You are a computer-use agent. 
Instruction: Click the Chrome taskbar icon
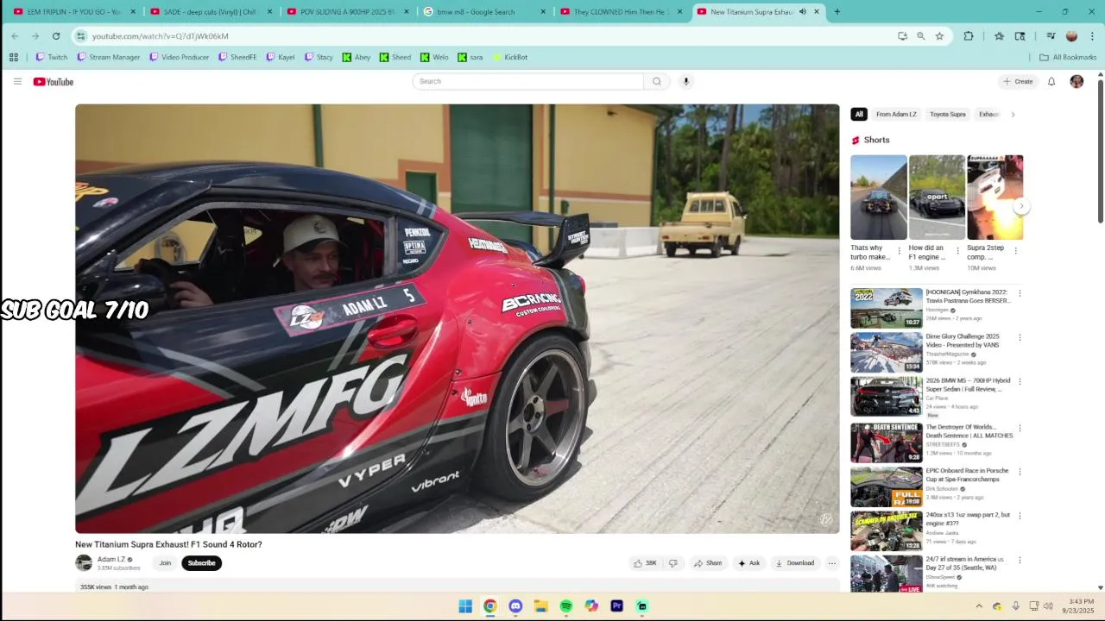[490, 606]
